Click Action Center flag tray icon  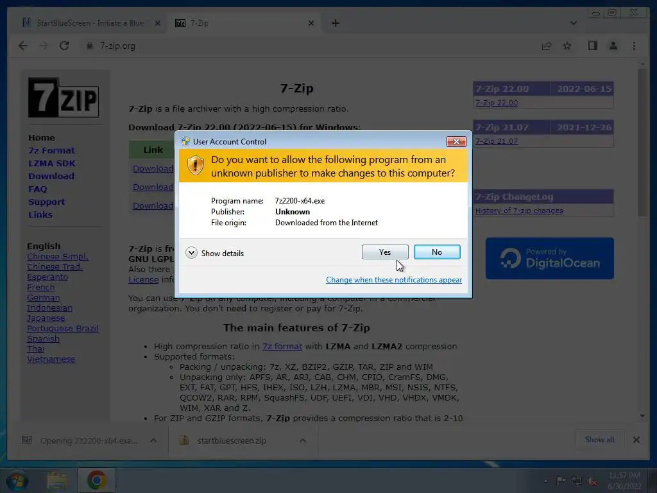click(561, 480)
